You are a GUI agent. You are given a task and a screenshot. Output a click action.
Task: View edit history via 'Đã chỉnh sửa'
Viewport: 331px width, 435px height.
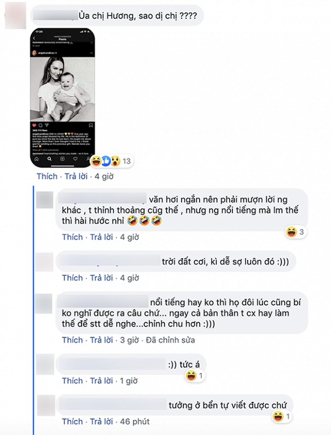click(170, 340)
